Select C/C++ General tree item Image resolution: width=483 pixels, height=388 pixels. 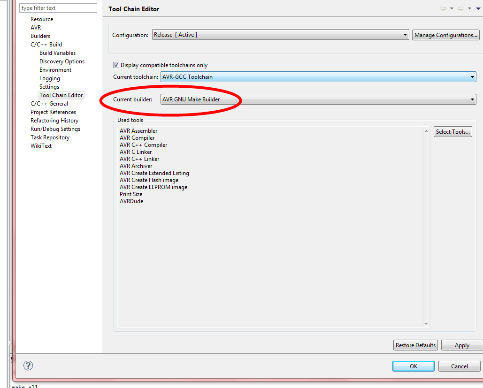(x=49, y=104)
